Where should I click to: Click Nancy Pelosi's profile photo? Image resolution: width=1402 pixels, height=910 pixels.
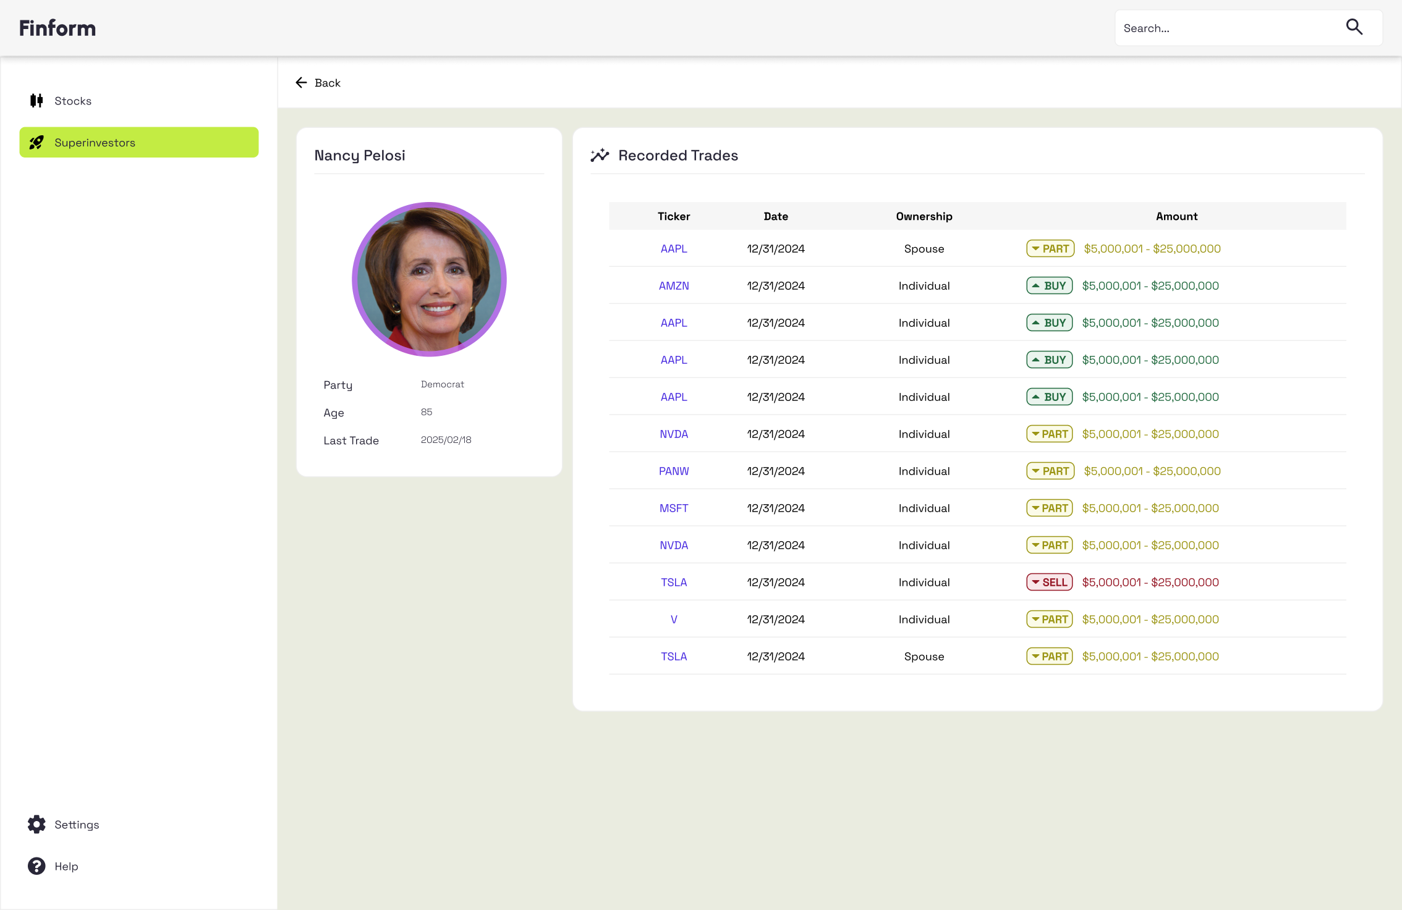click(429, 279)
